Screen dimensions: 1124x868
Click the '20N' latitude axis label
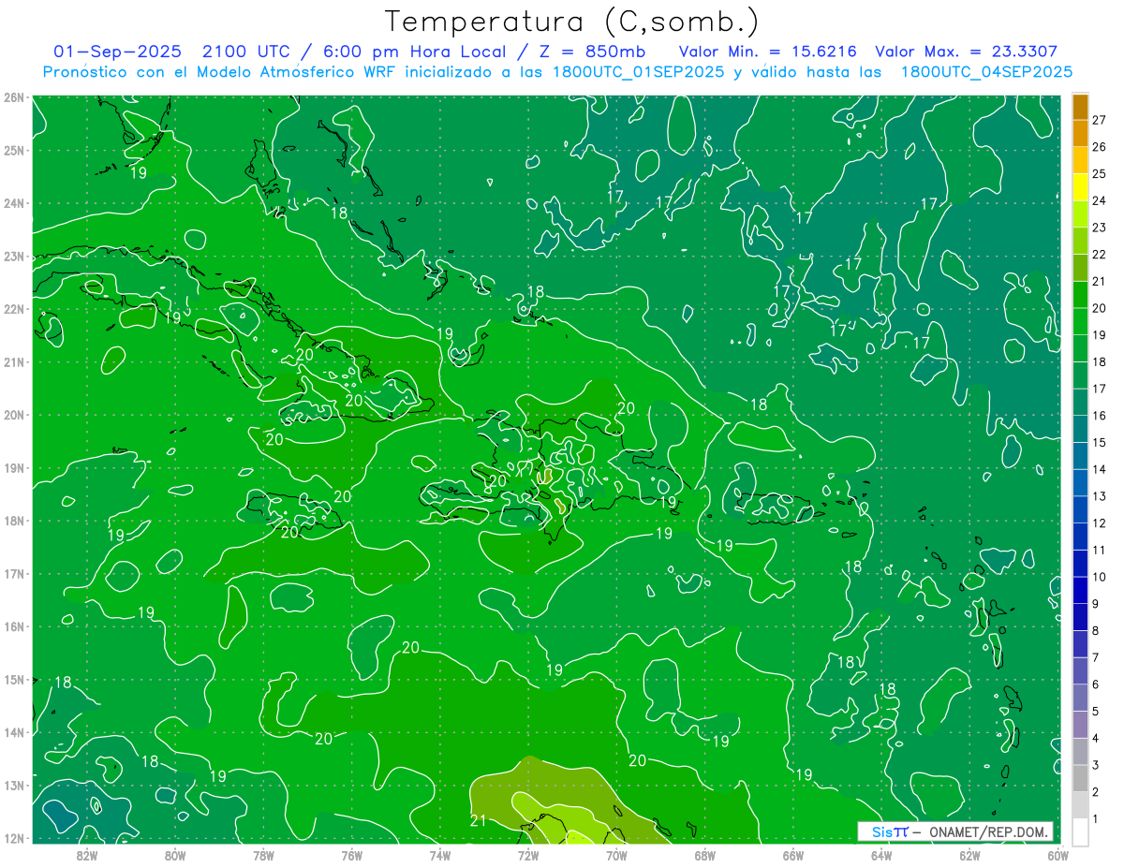point(14,415)
